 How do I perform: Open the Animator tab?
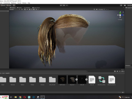27,8
